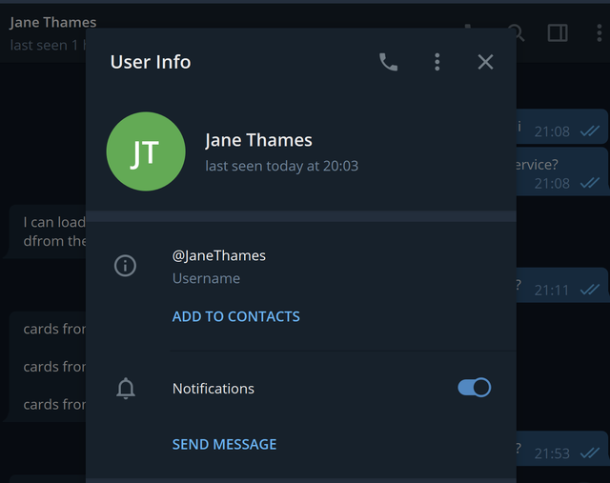The height and width of the screenshot is (483, 610).
Task: Click the Jane Thames name in profile
Action: [x=258, y=140]
